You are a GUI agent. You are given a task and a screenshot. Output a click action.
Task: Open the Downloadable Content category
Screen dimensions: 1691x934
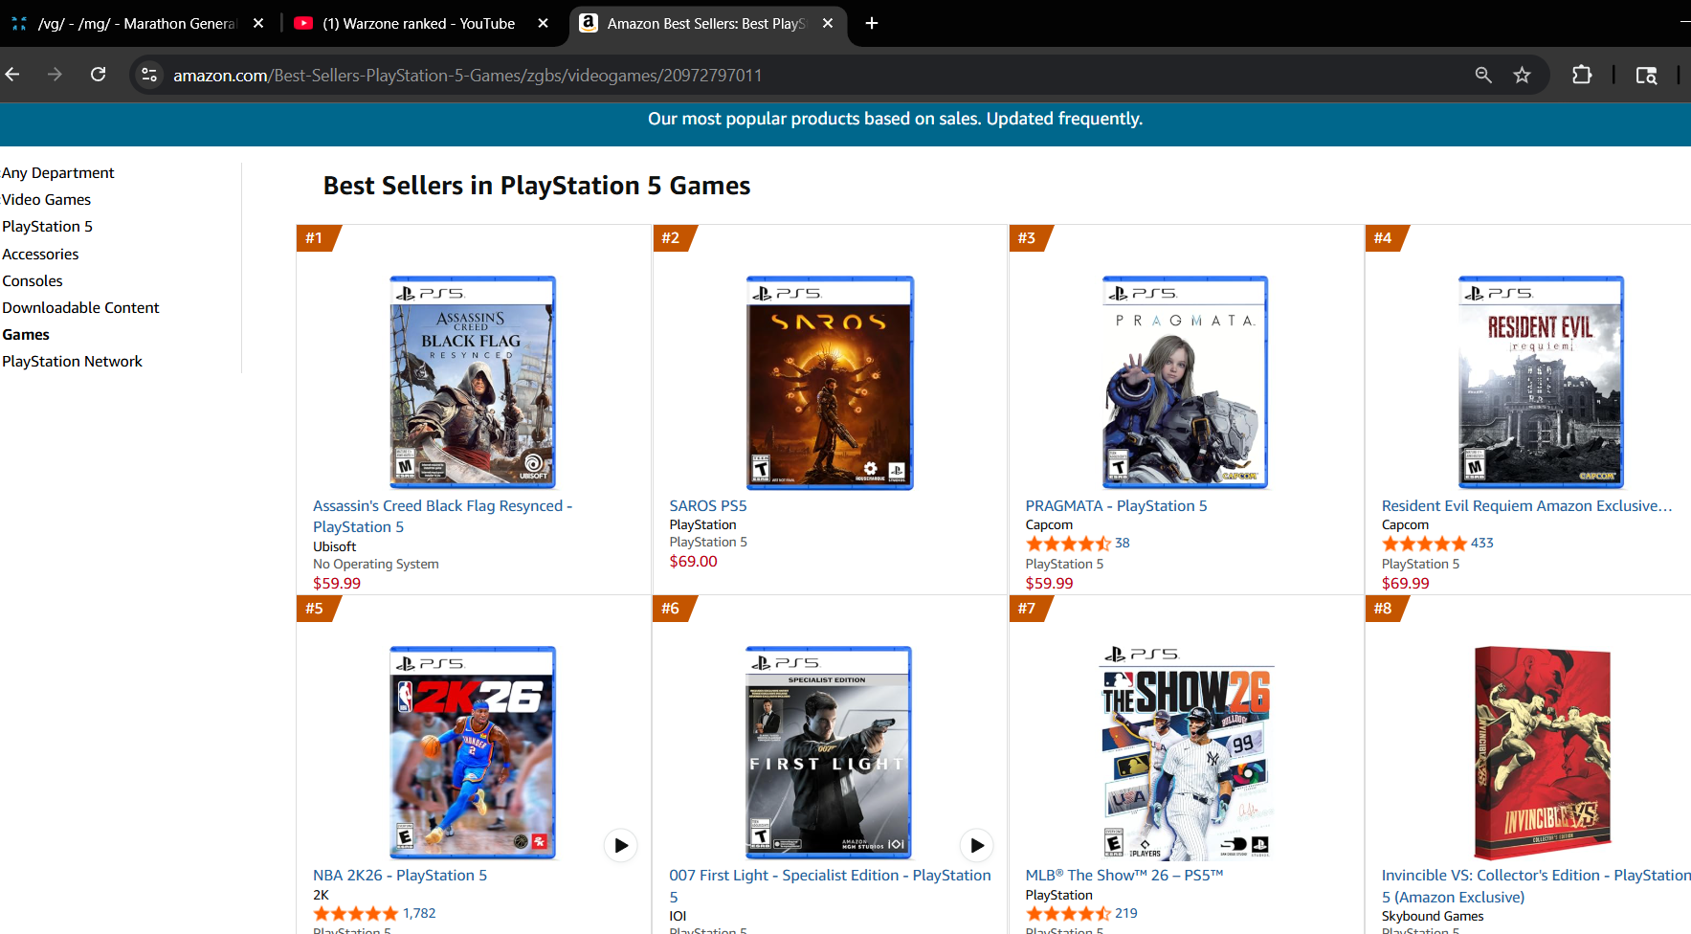[80, 308]
